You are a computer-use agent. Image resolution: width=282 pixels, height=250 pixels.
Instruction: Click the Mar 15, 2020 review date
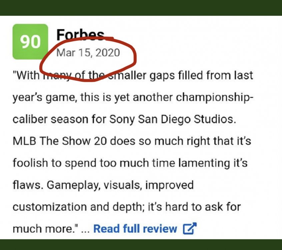pyautogui.click(x=88, y=53)
